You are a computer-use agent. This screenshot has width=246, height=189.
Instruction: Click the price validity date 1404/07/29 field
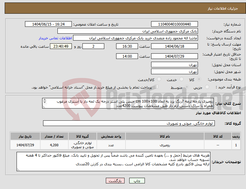click(x=175, y=56)
